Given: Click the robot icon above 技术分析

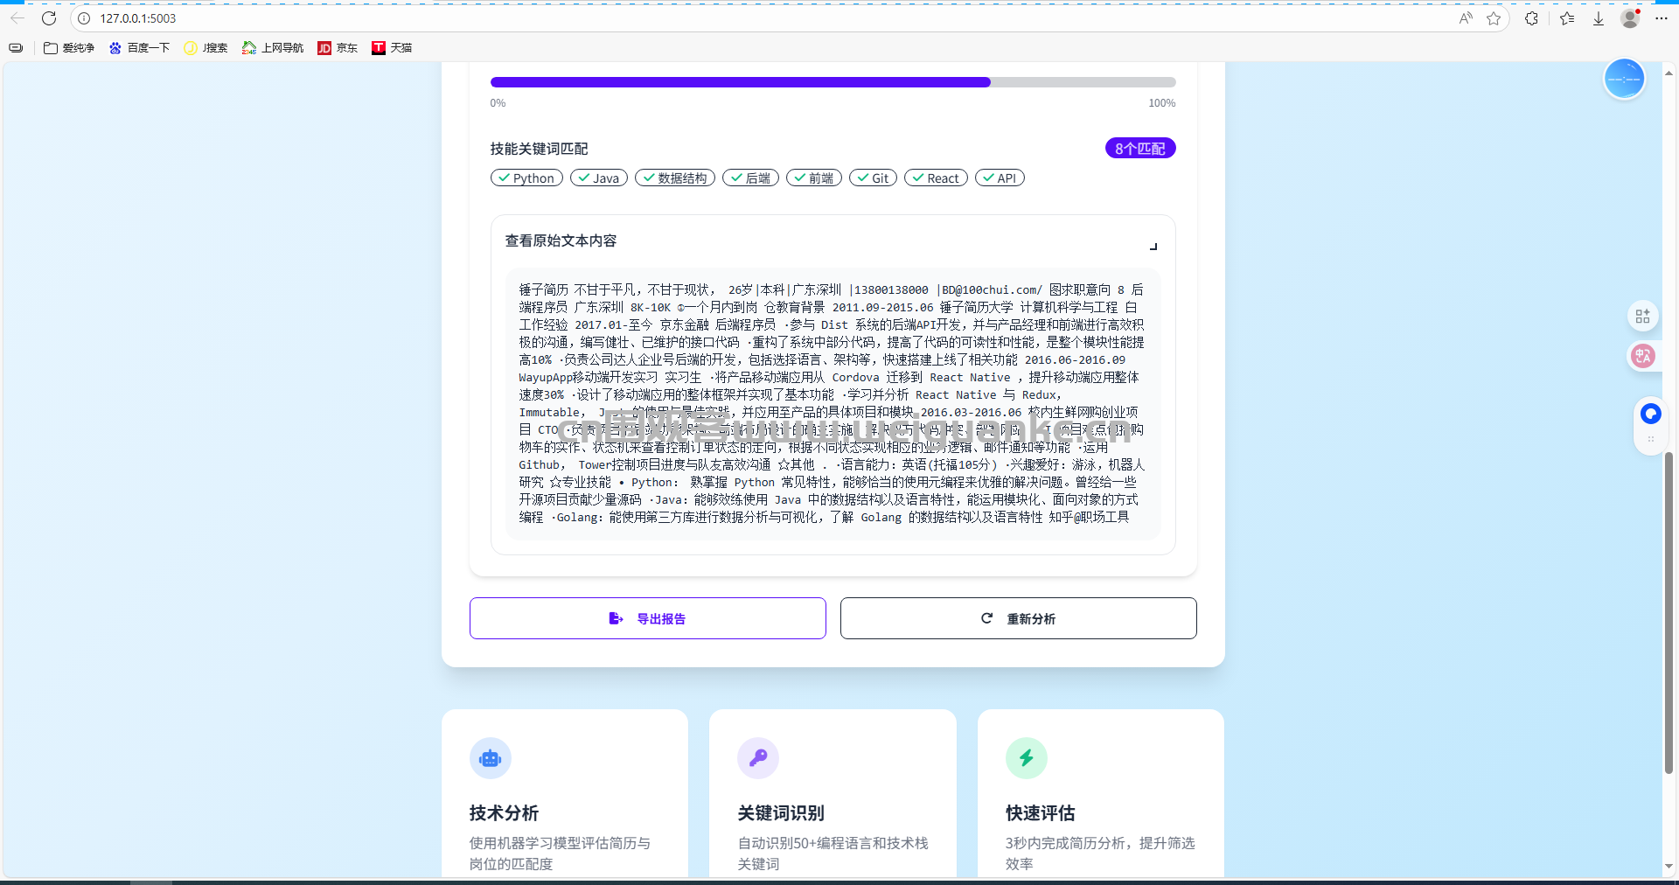Looking at the screenshot, I should pos(490,758).
